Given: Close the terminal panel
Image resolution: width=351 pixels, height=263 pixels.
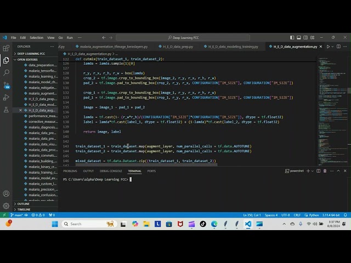Looking at the screenshot, I should coord(345,171).
